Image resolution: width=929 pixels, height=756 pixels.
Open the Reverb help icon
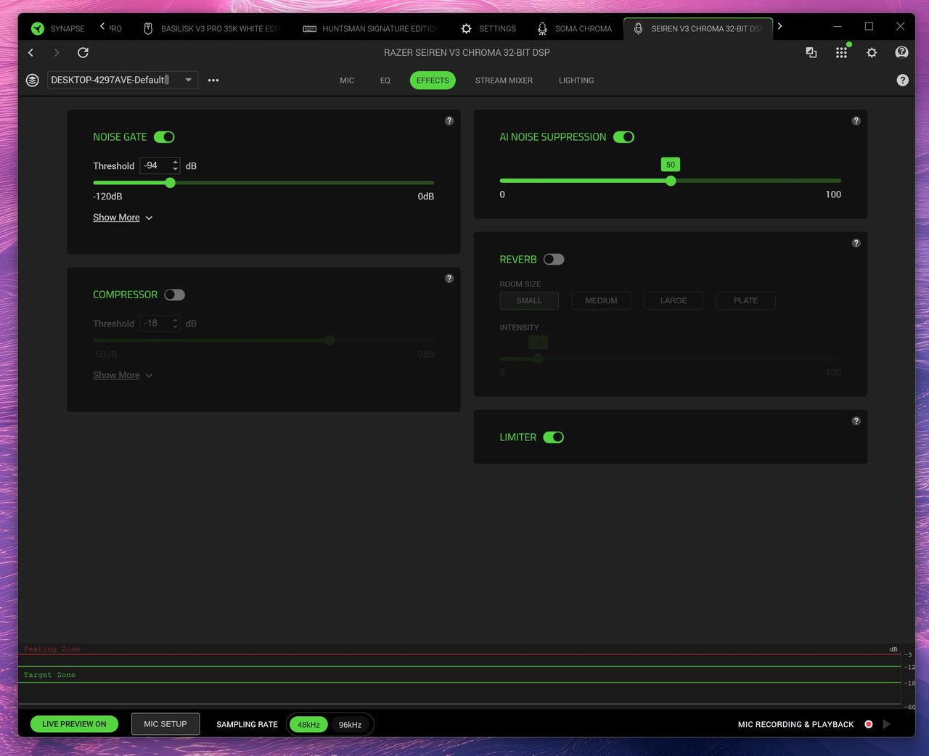point(856,243)
